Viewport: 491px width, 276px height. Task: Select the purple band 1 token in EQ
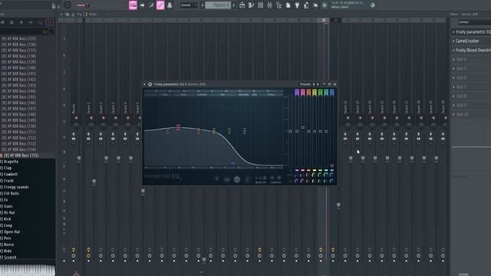pyautogui.click(x=297, y=92)
